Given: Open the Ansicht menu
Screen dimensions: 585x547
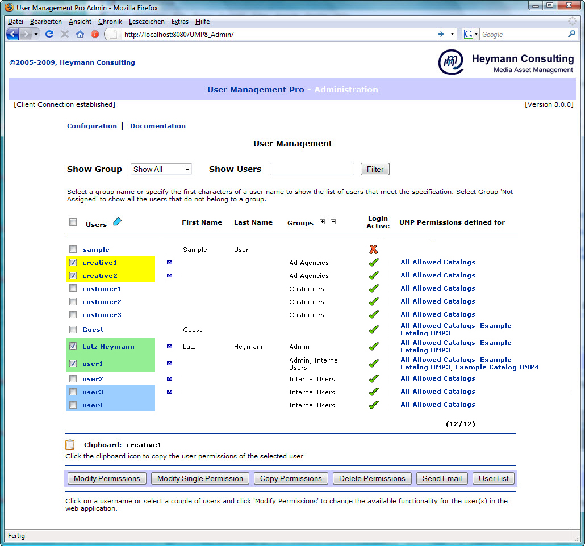Looking at the screenshot, I should [x=80, y=22].
